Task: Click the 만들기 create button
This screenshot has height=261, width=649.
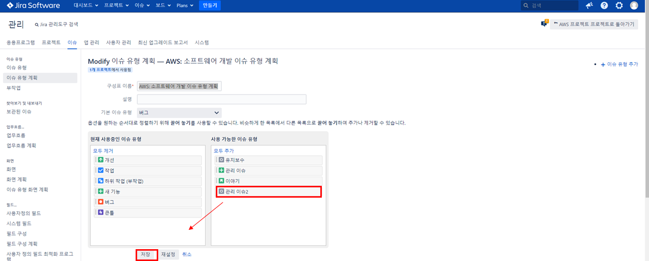Action: (210, 5)
